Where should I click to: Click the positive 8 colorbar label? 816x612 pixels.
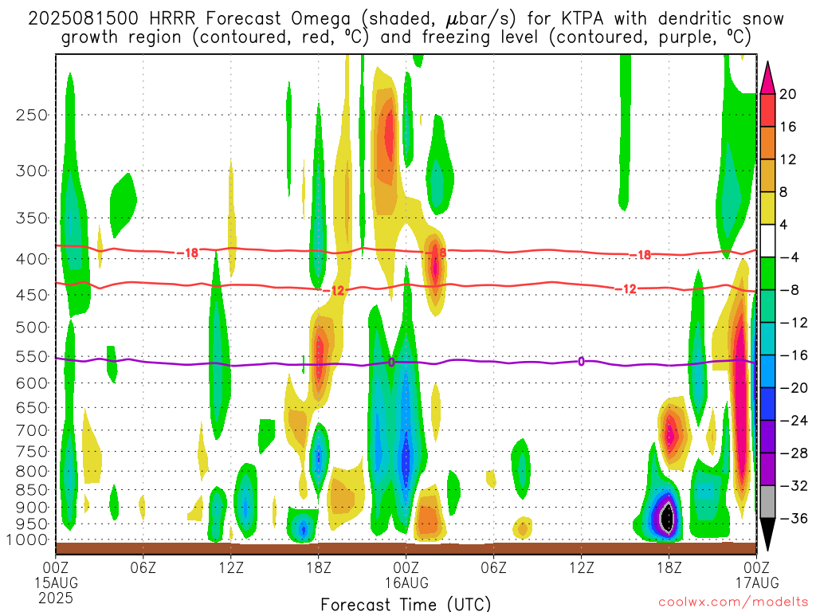pyautogui.click(x=784, y=192)
